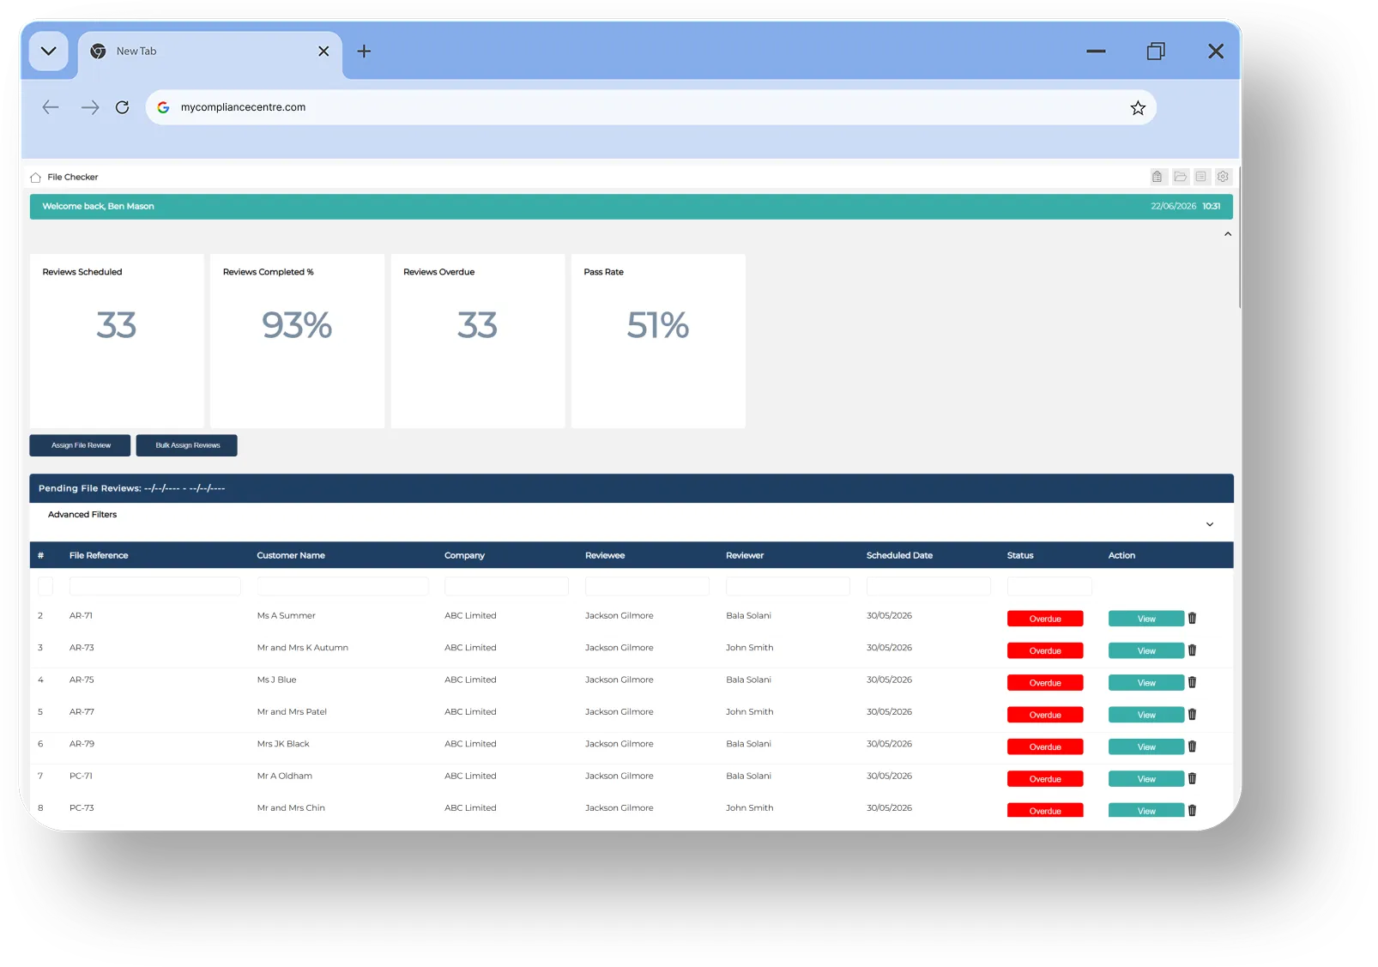Expand the Advanced Filters section chevron
The width and height of the screenshot is (1378, 967).
tap(1210, 524)
